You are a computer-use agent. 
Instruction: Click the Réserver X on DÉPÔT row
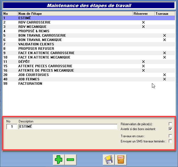[x=143, y=62]
